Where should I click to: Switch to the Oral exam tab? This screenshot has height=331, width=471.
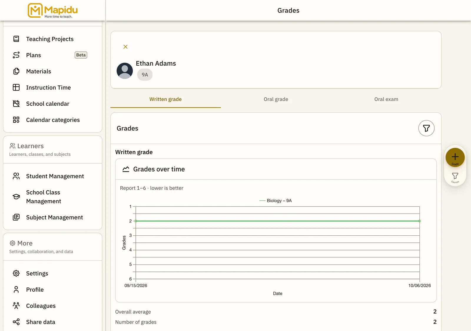[386, 99]
